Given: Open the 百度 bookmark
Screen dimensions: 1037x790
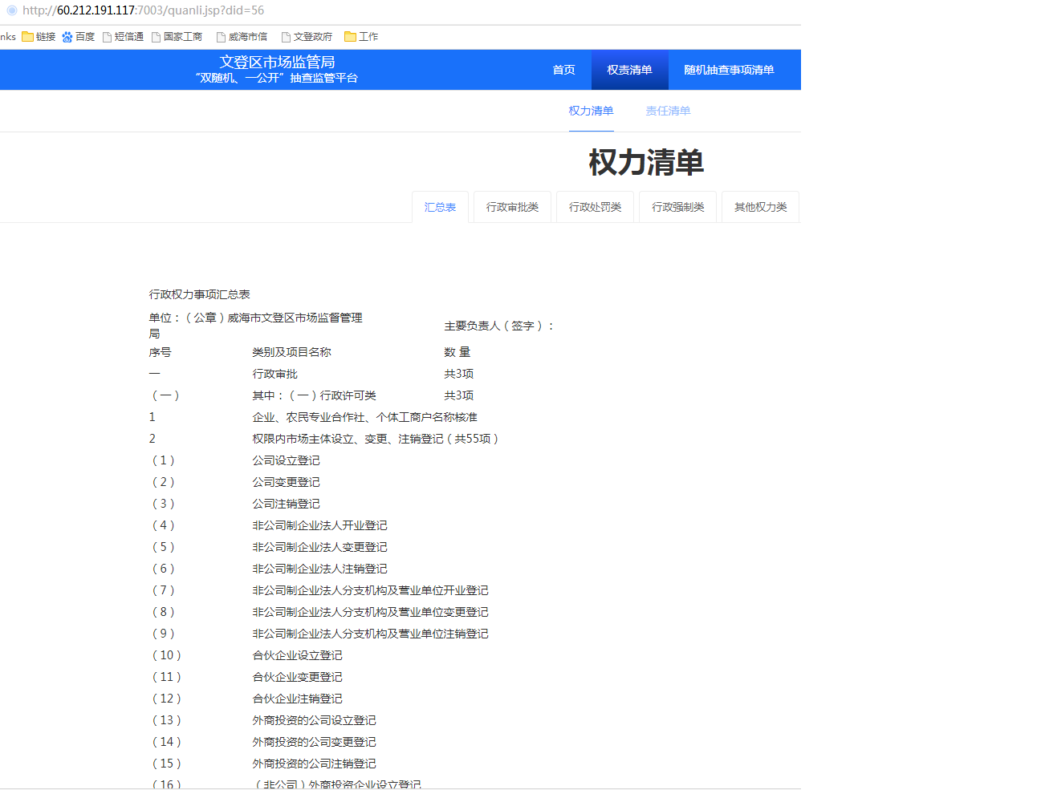Looking at the screenshot, I should (78, 37).
